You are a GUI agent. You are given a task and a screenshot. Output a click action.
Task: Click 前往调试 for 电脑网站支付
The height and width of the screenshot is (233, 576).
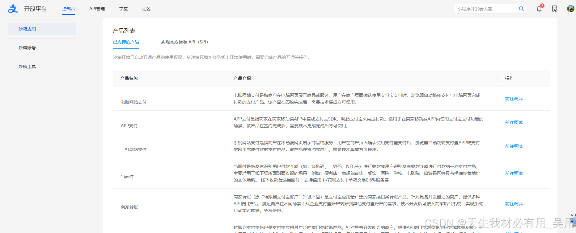pyautogui.click(x=514, y=99)
